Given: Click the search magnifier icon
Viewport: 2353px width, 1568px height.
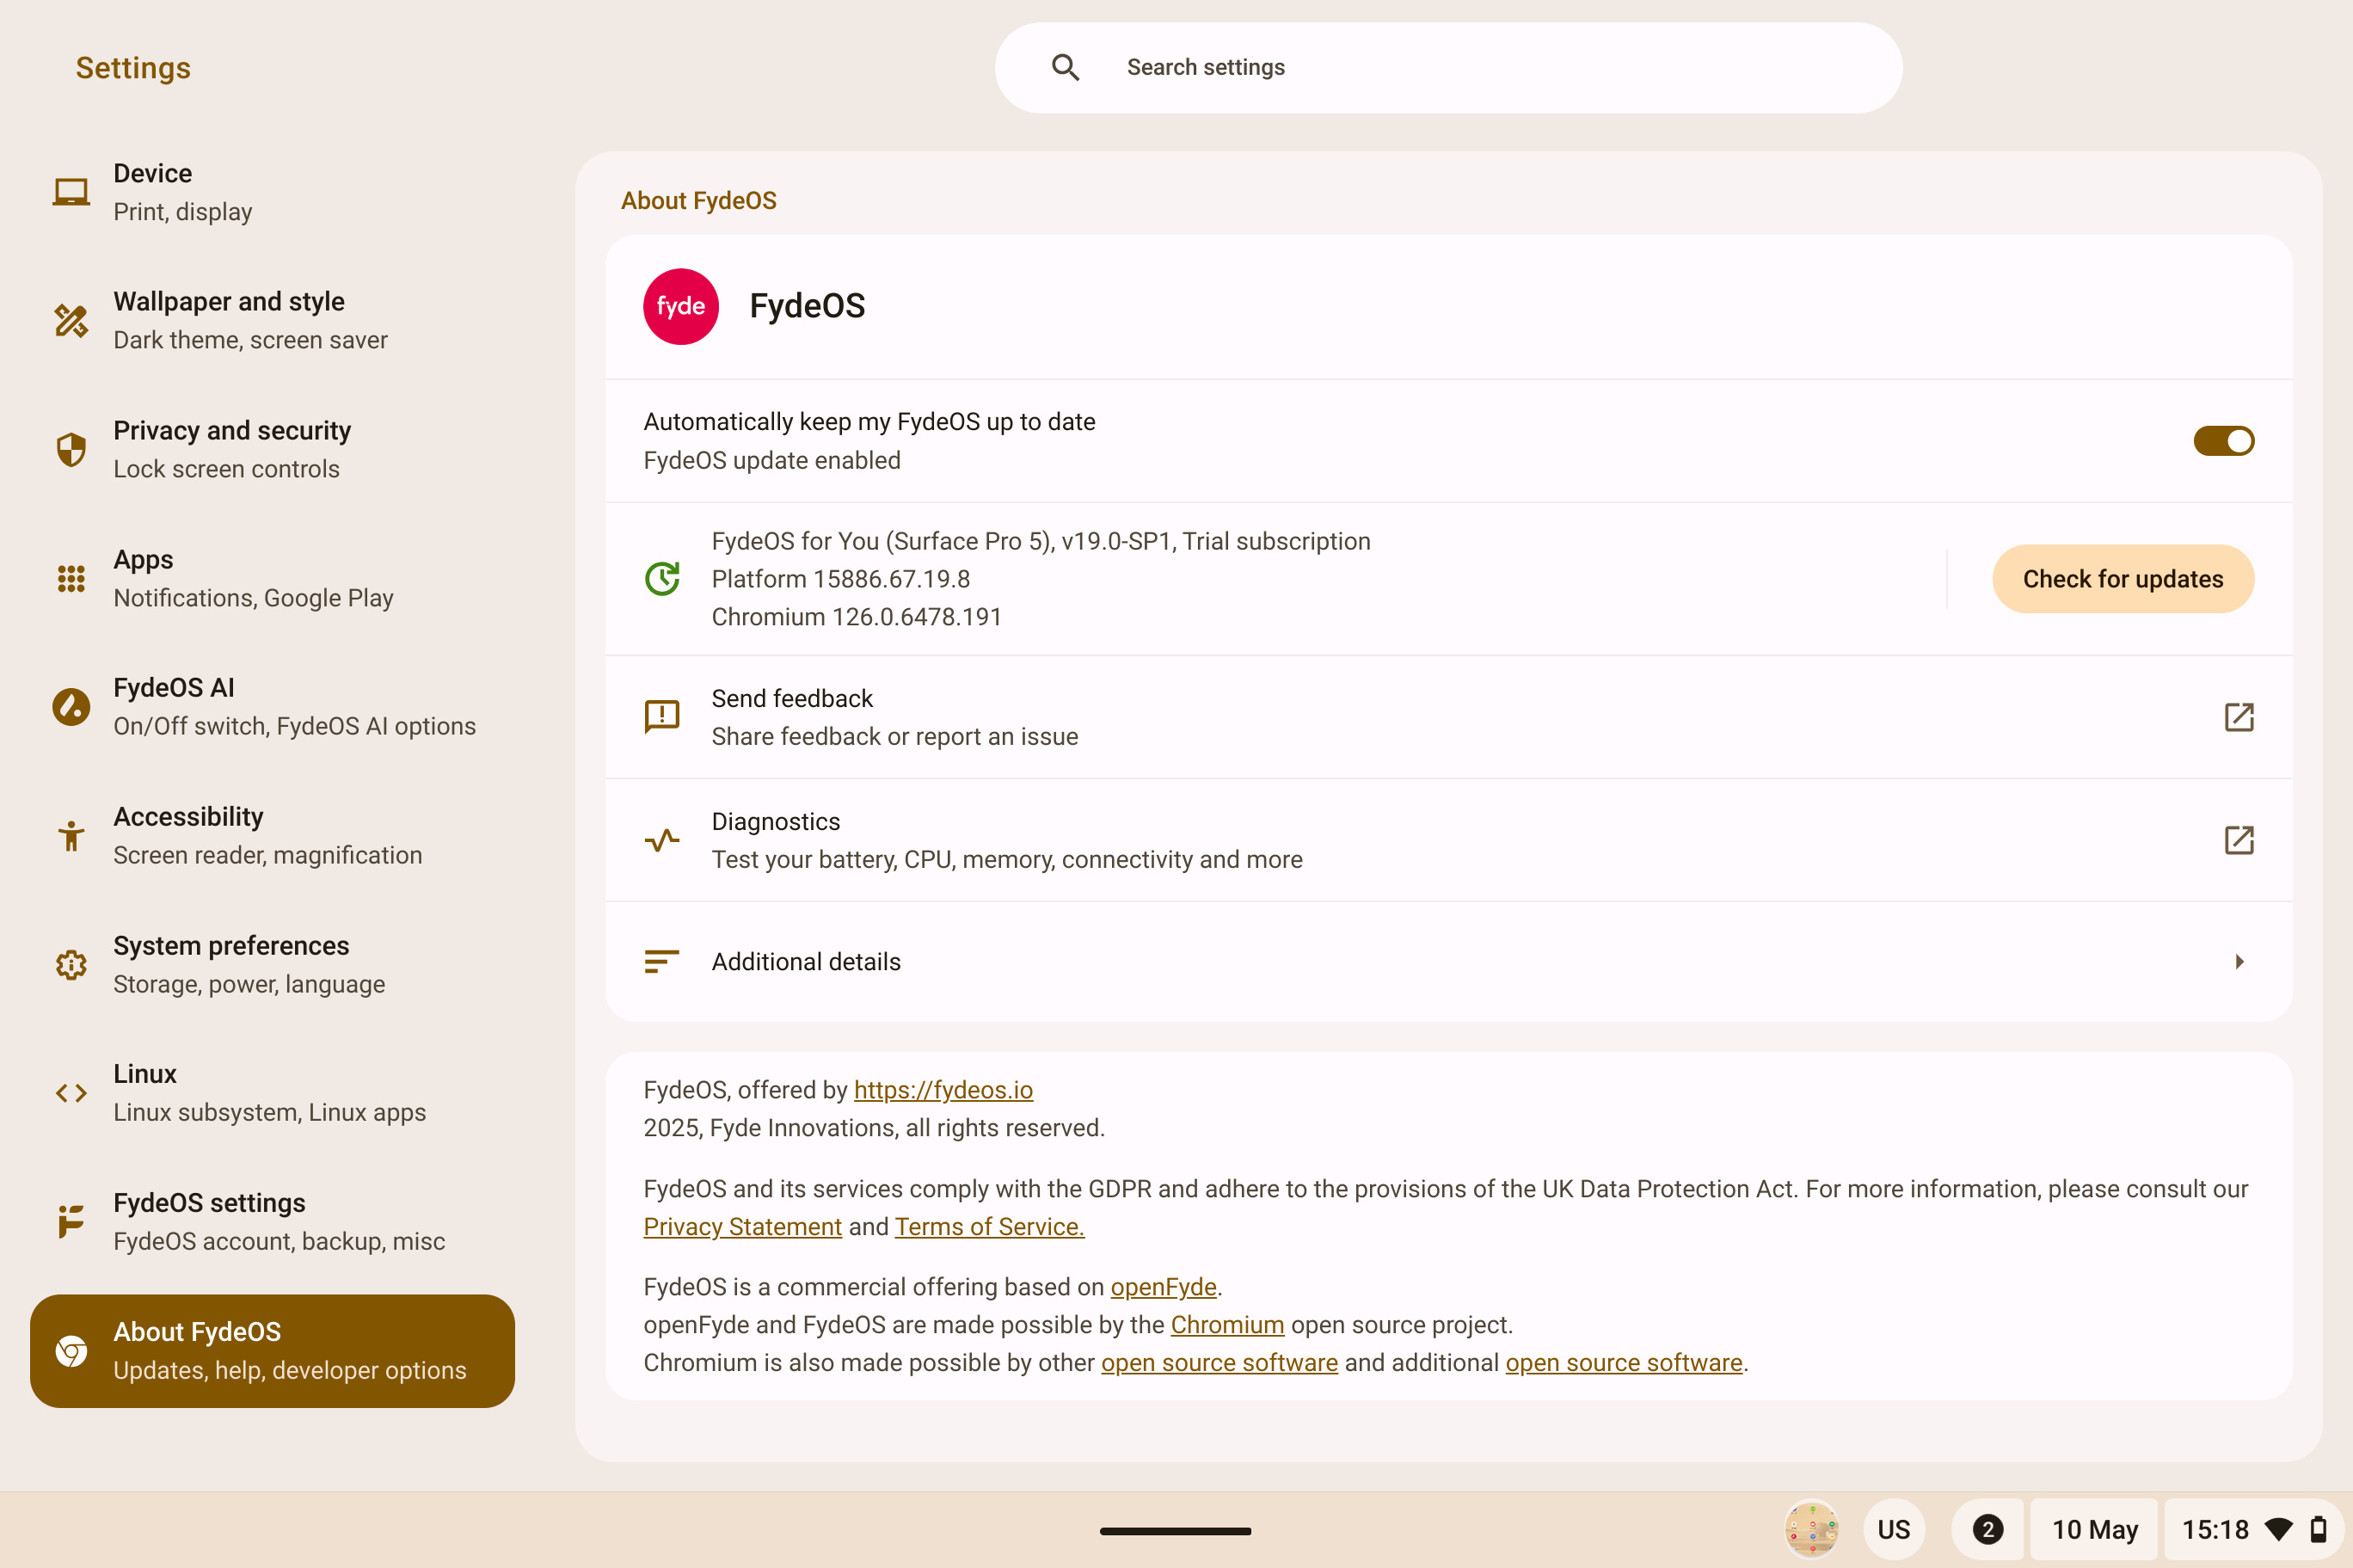Looking at the screenshot, I should coord(1066,67).
